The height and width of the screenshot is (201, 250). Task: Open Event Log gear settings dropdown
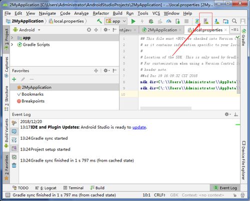click(x=227, y=114)
